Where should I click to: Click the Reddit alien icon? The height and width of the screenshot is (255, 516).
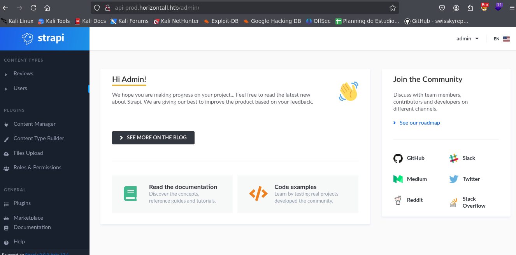[x=398, y=200]
